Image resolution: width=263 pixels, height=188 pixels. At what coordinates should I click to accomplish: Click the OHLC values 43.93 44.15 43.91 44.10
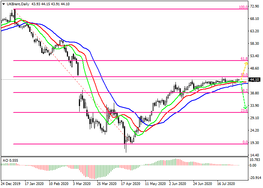pyautogui.click(x=50, y=4)
